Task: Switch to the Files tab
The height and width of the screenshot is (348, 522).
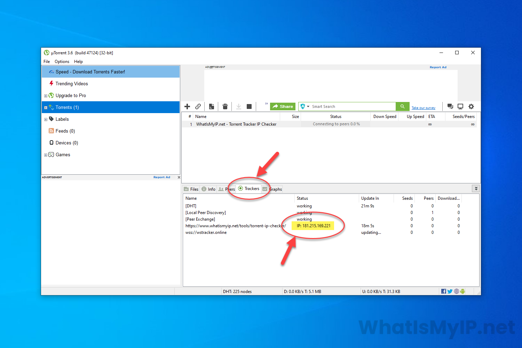Action: coord(191,189)
